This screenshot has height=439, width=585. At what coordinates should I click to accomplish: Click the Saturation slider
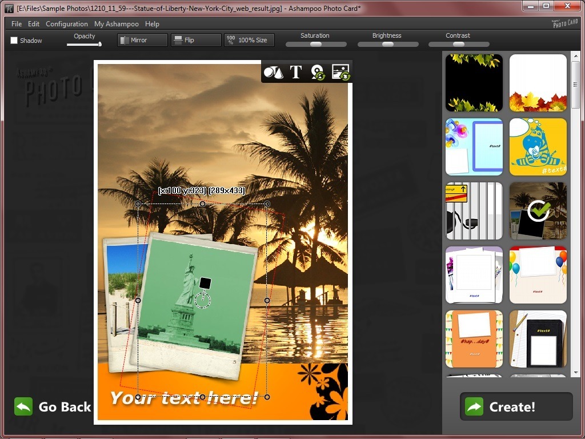316,44
